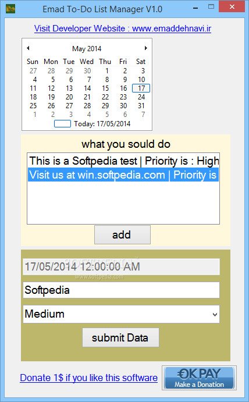Visit Developer Website link

coord(123,29)
